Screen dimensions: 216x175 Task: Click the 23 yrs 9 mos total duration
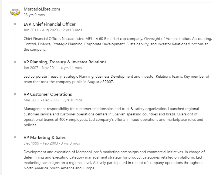click(x=34, y=15)
